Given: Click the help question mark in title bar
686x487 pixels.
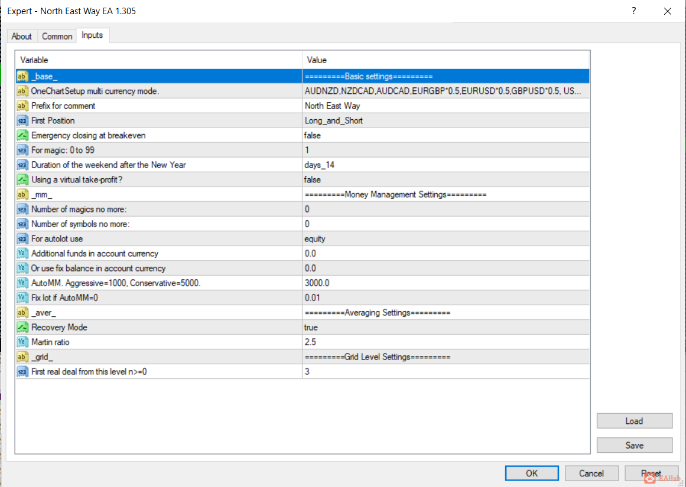Looking at the screenshot, I should [633, 11].
